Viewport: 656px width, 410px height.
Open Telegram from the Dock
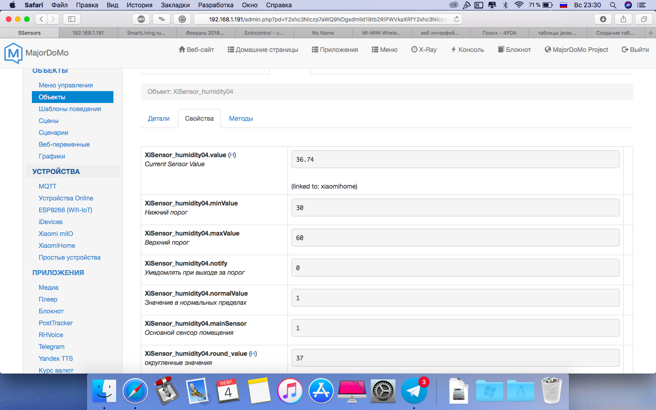point(414,391)
